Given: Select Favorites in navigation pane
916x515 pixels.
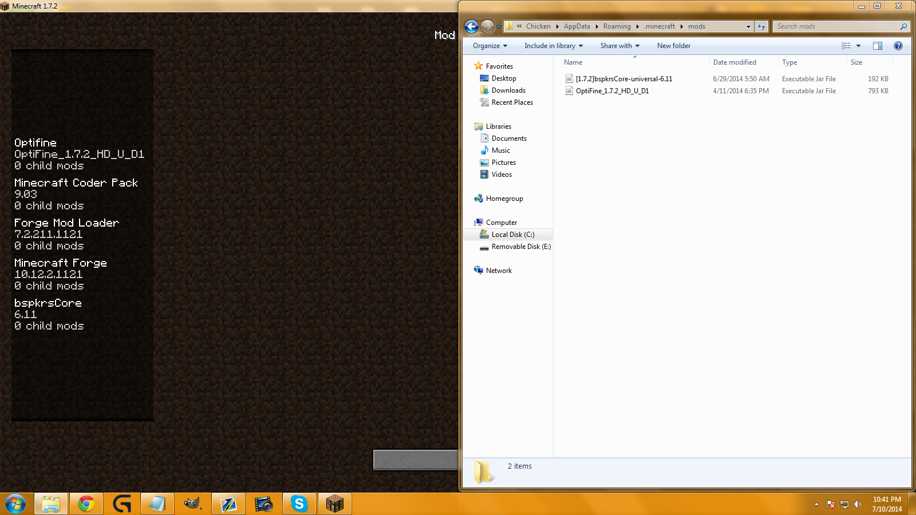Looking at the screenshot, I should [499, 66].
